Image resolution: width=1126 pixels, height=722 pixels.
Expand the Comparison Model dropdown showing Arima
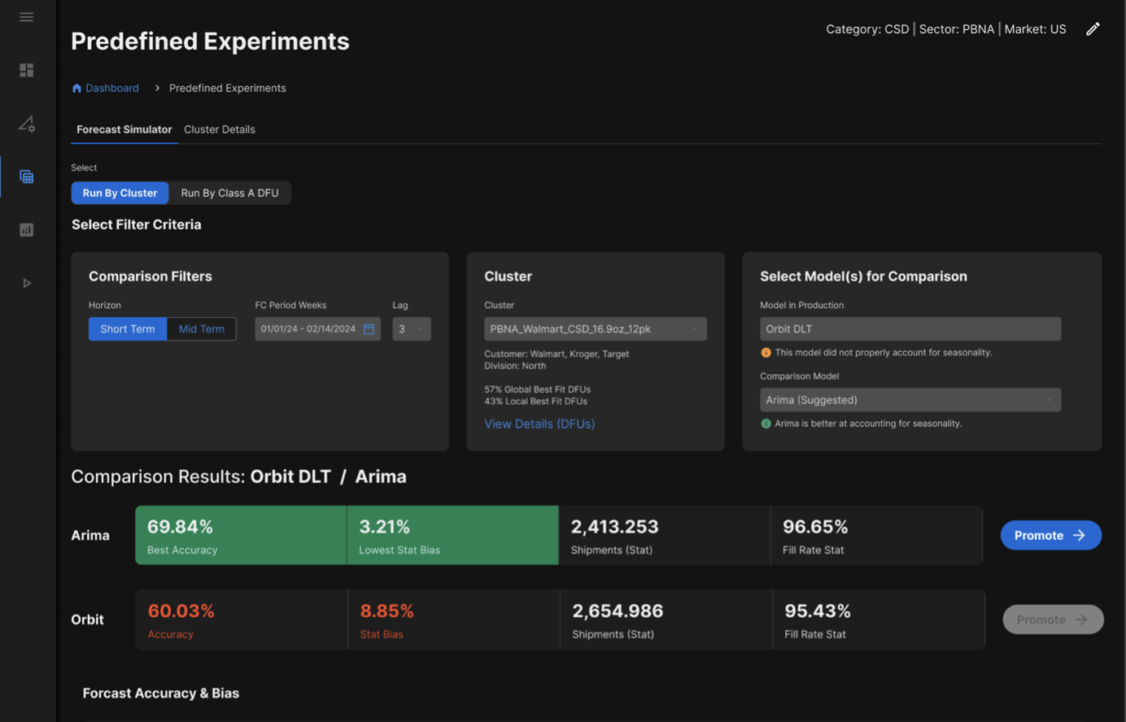(x=910, y=400)
